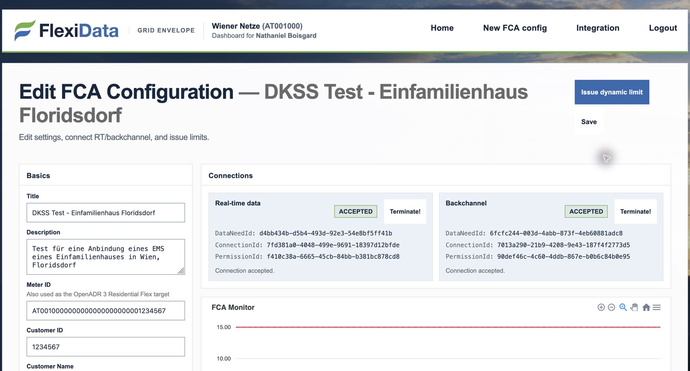Click Nathaniel Boisgard dashboard name

point(286,36)
